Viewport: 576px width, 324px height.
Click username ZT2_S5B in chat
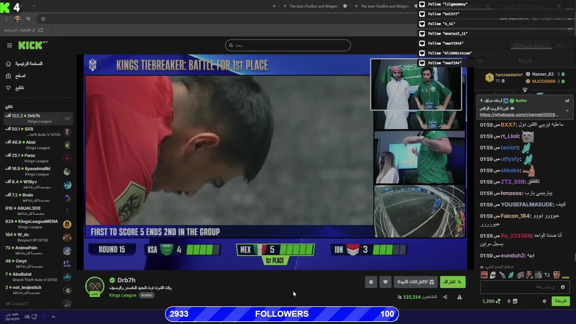point(513,182)
